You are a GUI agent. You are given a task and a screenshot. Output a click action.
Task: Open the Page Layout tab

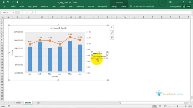tap(32, 7)
